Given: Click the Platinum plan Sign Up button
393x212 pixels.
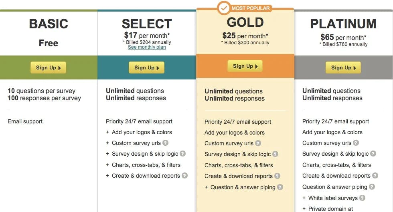Looking at the screenshot, I should pyautogui.click(x=343, y=67).
